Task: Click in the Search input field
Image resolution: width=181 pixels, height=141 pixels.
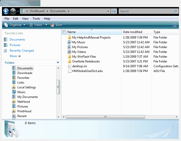Action: 146,11
